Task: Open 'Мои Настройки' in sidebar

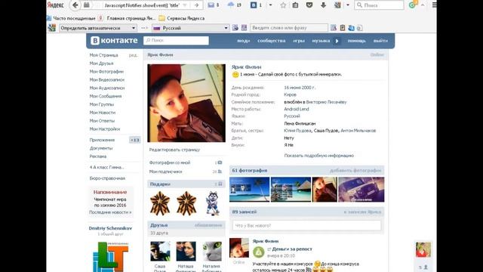Action: tap(105, 129)
